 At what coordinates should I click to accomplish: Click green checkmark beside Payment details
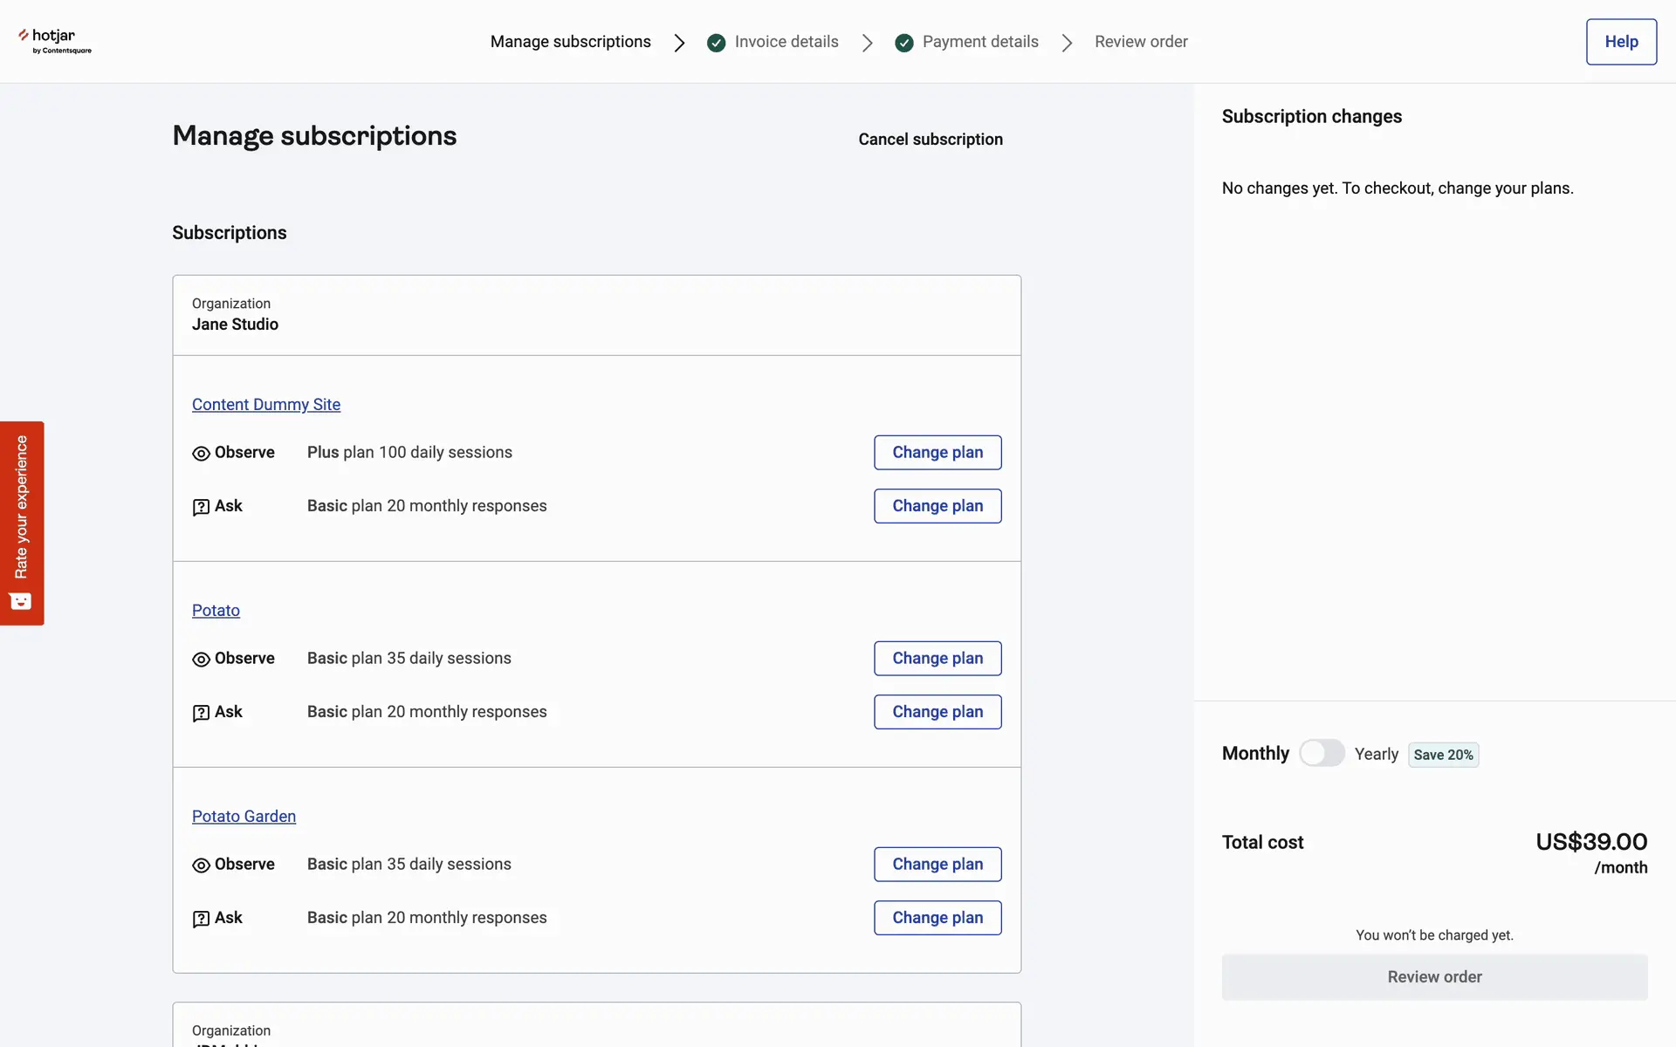(x=903, y=43)
